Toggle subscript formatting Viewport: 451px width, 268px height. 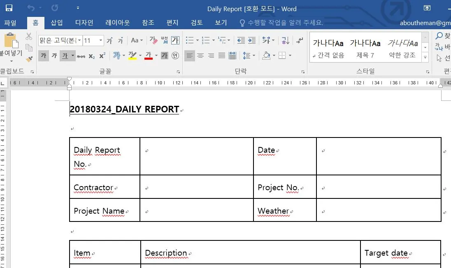coord(92,56)
